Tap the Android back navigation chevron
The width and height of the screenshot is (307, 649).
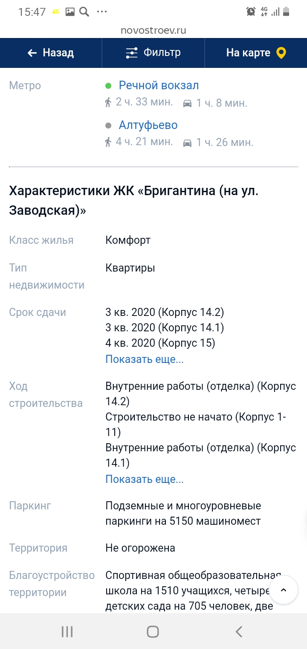tap(239, 631)
